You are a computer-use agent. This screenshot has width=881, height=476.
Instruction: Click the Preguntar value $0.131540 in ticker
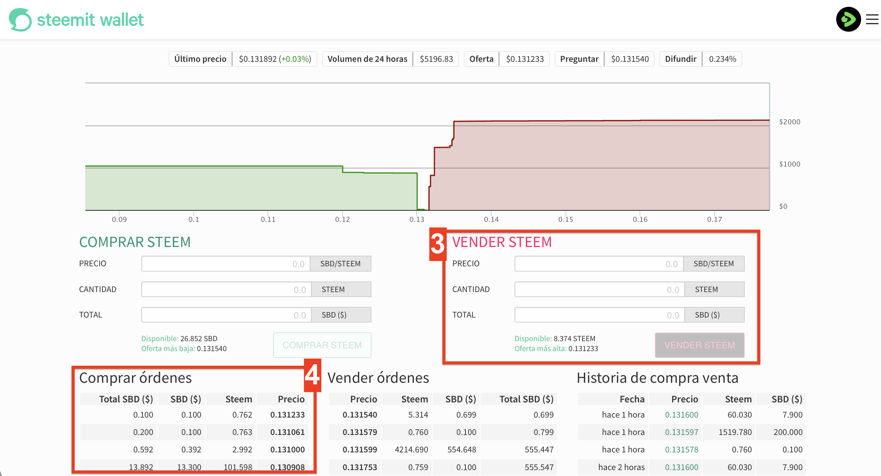630,59
